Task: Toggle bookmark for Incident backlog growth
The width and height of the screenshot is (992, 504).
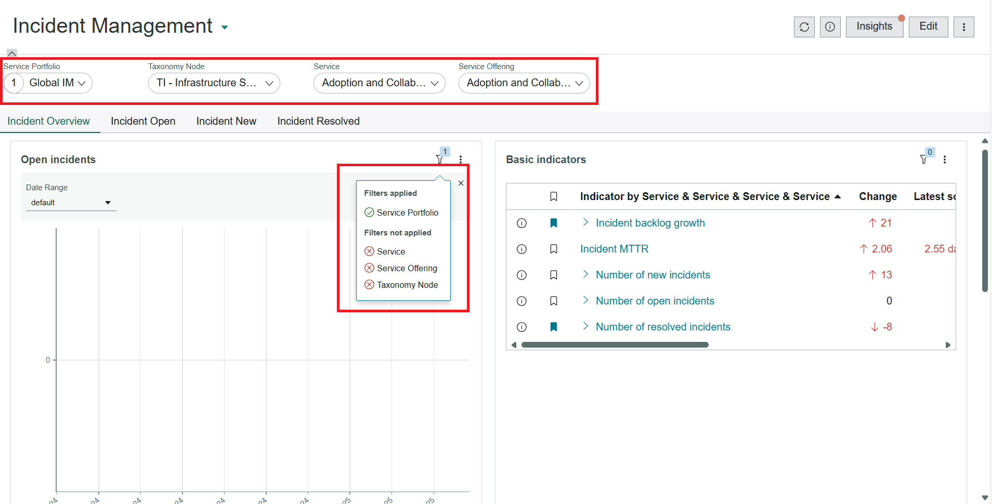Action: click(x=554, y=223)
